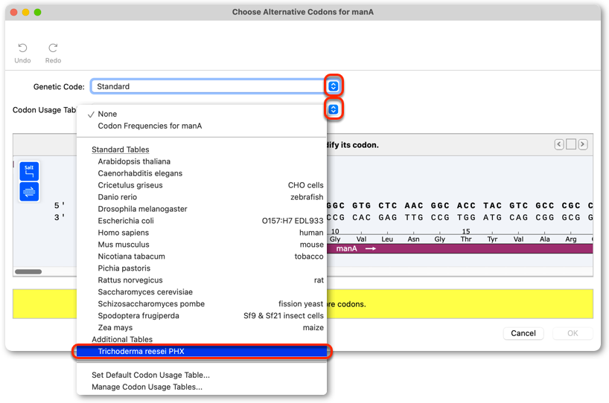
Task: Click the Arg amino acid label
Action: click(571, 239)
